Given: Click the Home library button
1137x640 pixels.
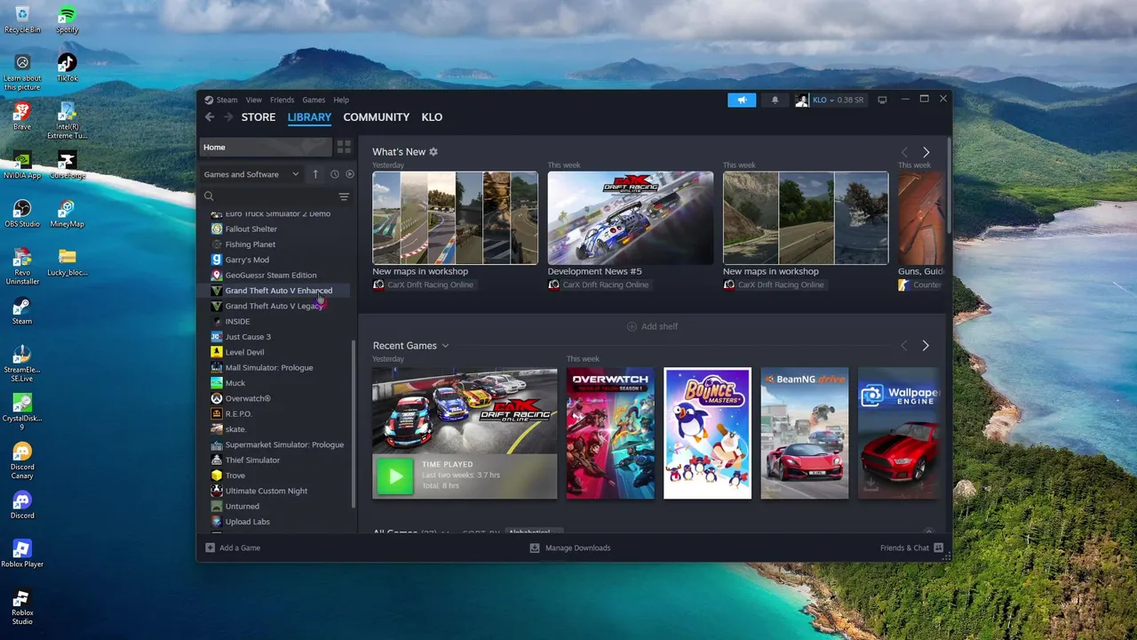Looking at the screenshot, I should coord(266,148).
